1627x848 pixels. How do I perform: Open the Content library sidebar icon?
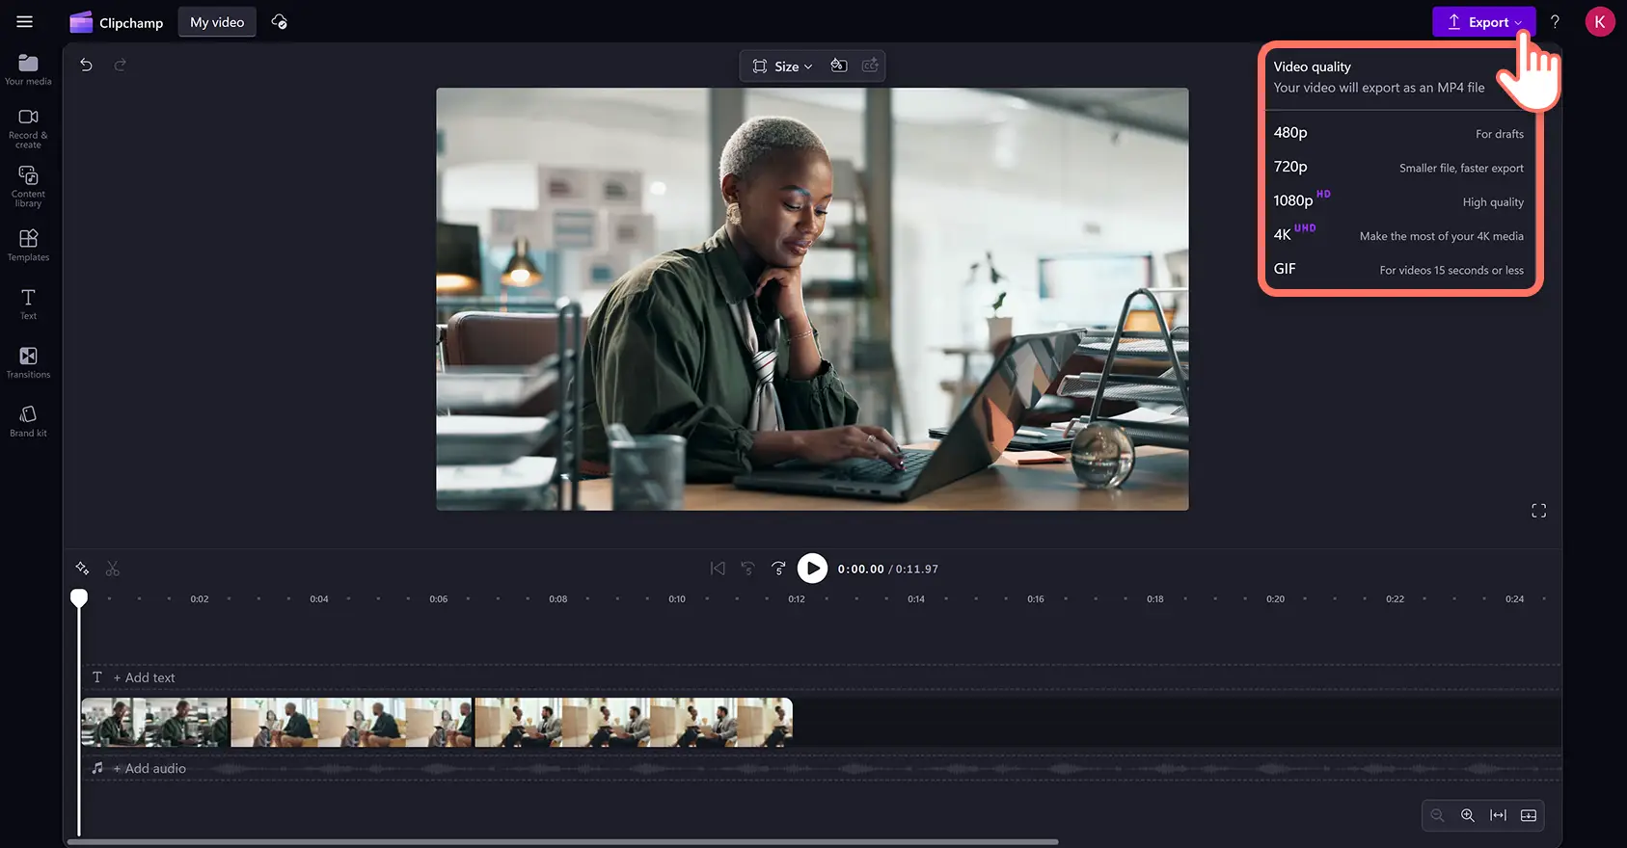pyautogui.click(x=28, y=185)
